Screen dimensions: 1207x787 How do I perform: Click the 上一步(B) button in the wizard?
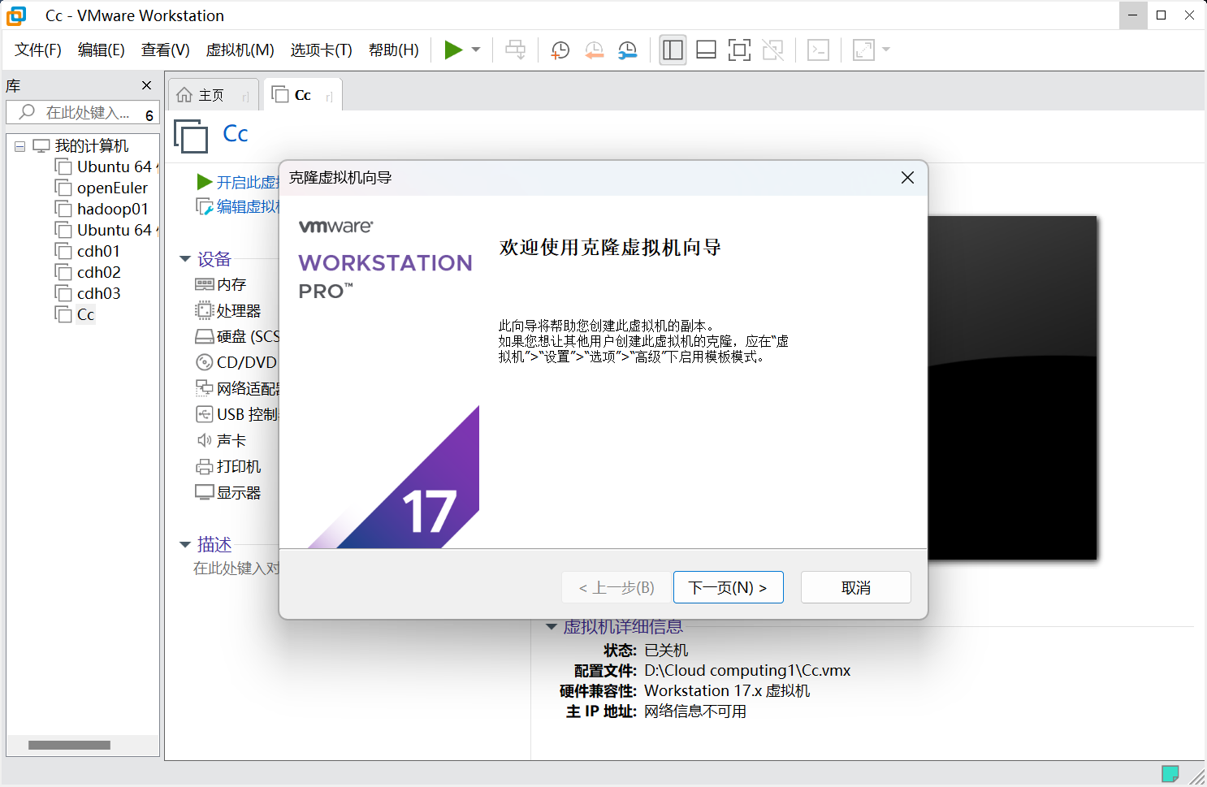pos(616,587)
